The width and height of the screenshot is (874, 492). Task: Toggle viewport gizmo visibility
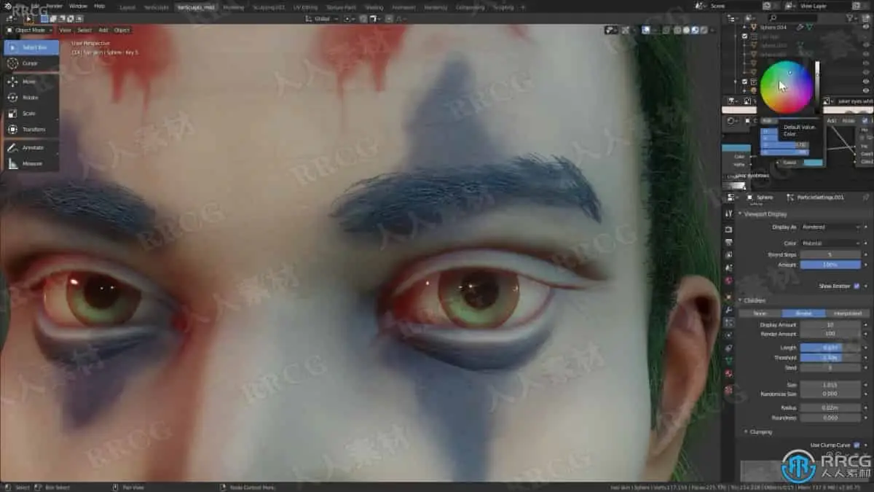[x=627, y=30]
